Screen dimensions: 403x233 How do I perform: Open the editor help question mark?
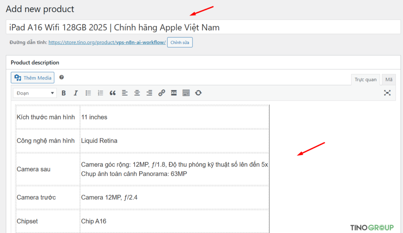(61, 77)
